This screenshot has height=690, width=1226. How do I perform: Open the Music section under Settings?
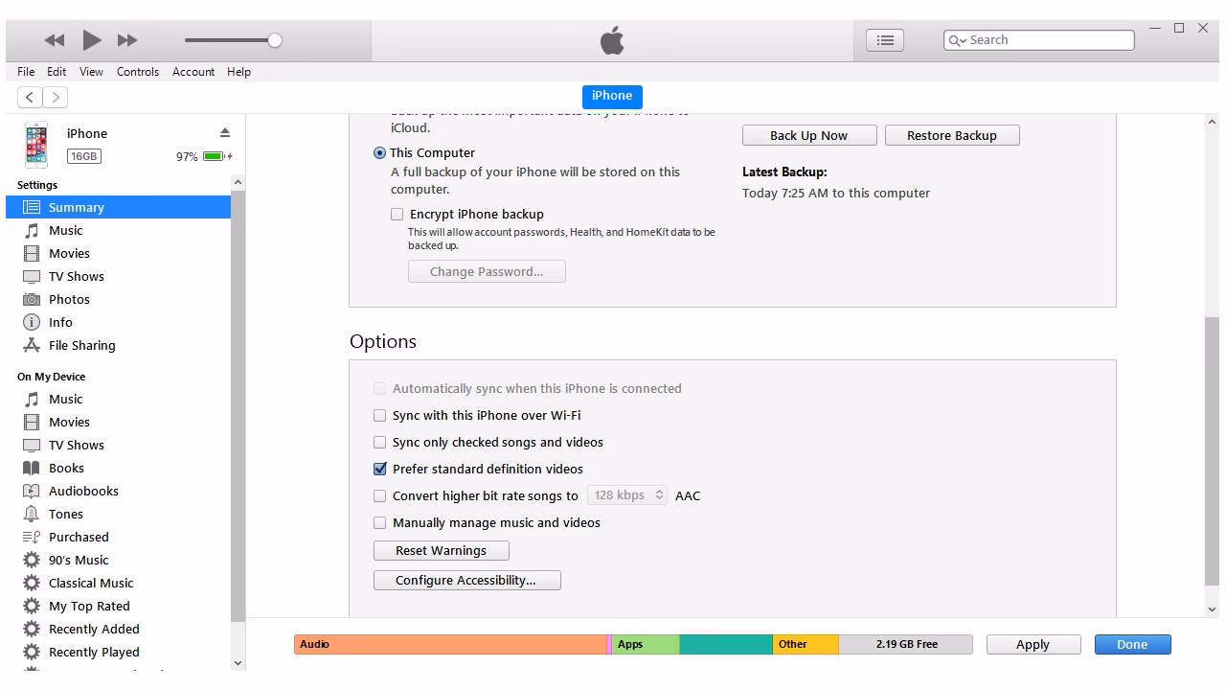[65, 230]
